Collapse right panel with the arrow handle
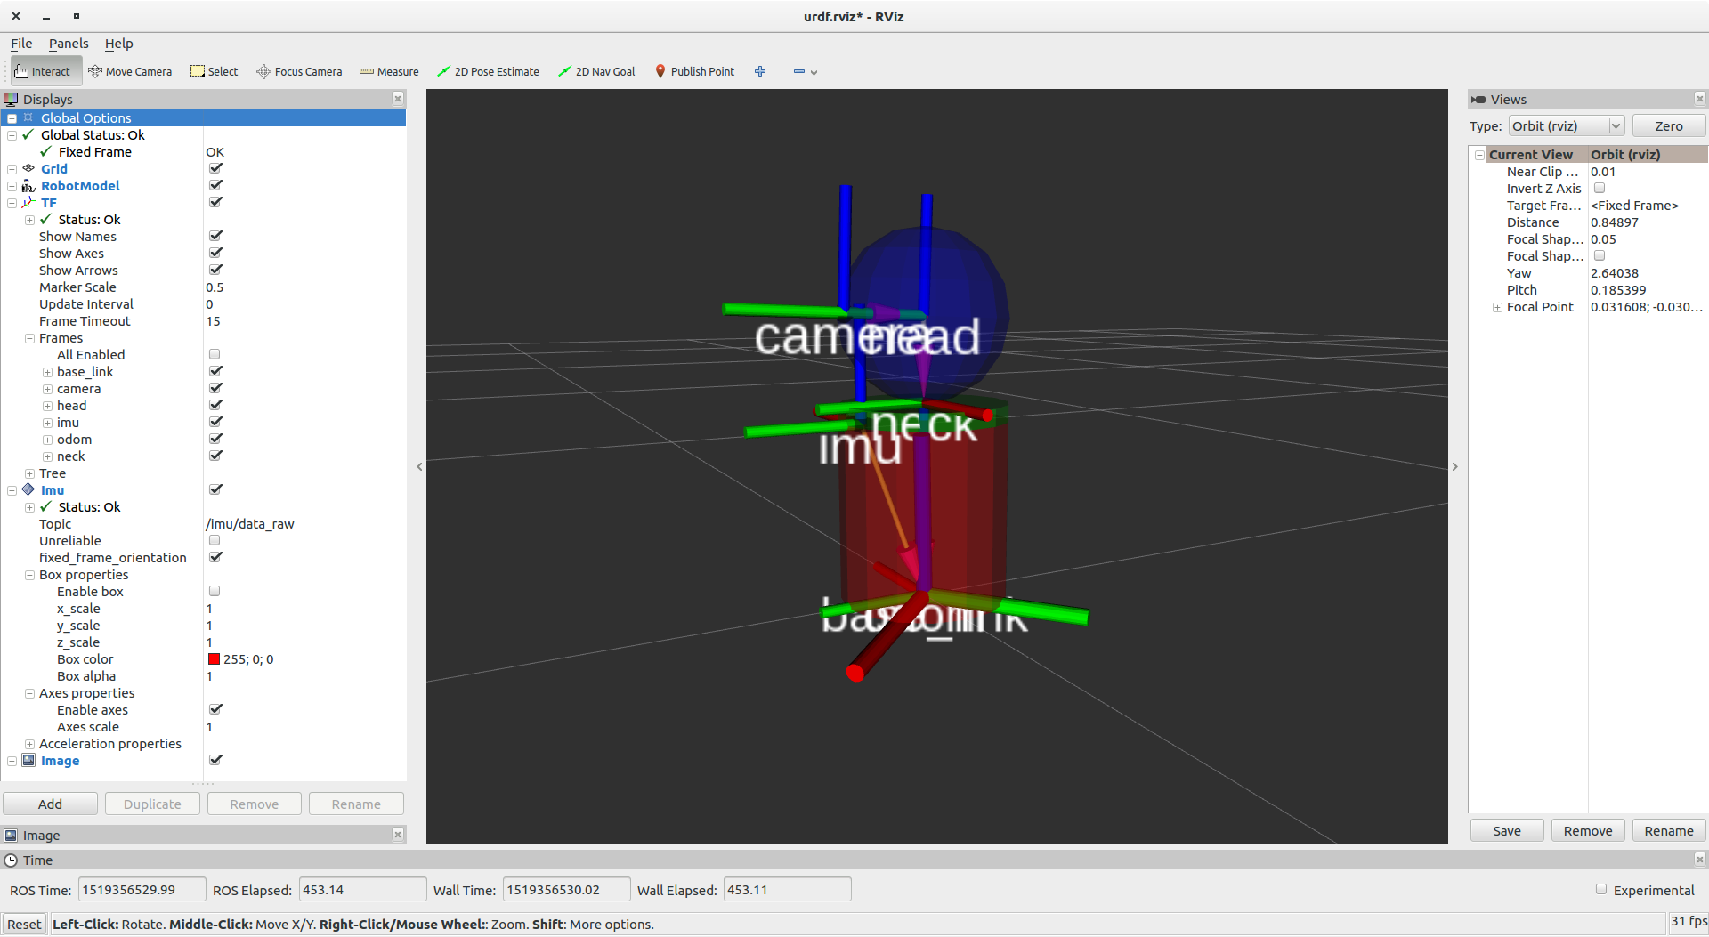Viewport: 1709px width, 937px height. [x=1455, y=466]
